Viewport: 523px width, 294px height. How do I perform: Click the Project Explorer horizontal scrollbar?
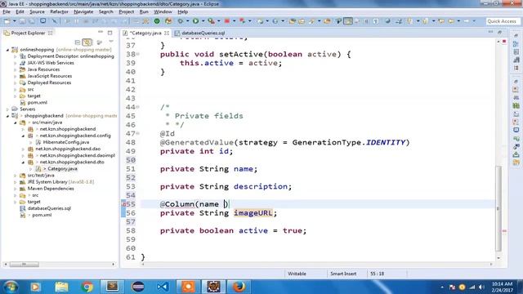coord(24,265)
